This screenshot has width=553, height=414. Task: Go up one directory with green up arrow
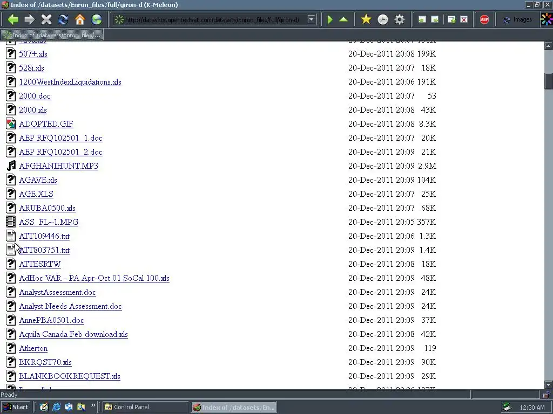click(343, 19)
